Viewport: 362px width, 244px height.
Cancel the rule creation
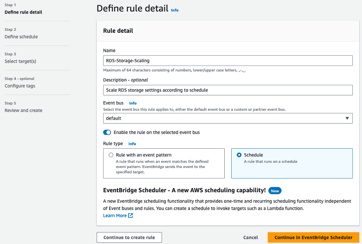250,237
